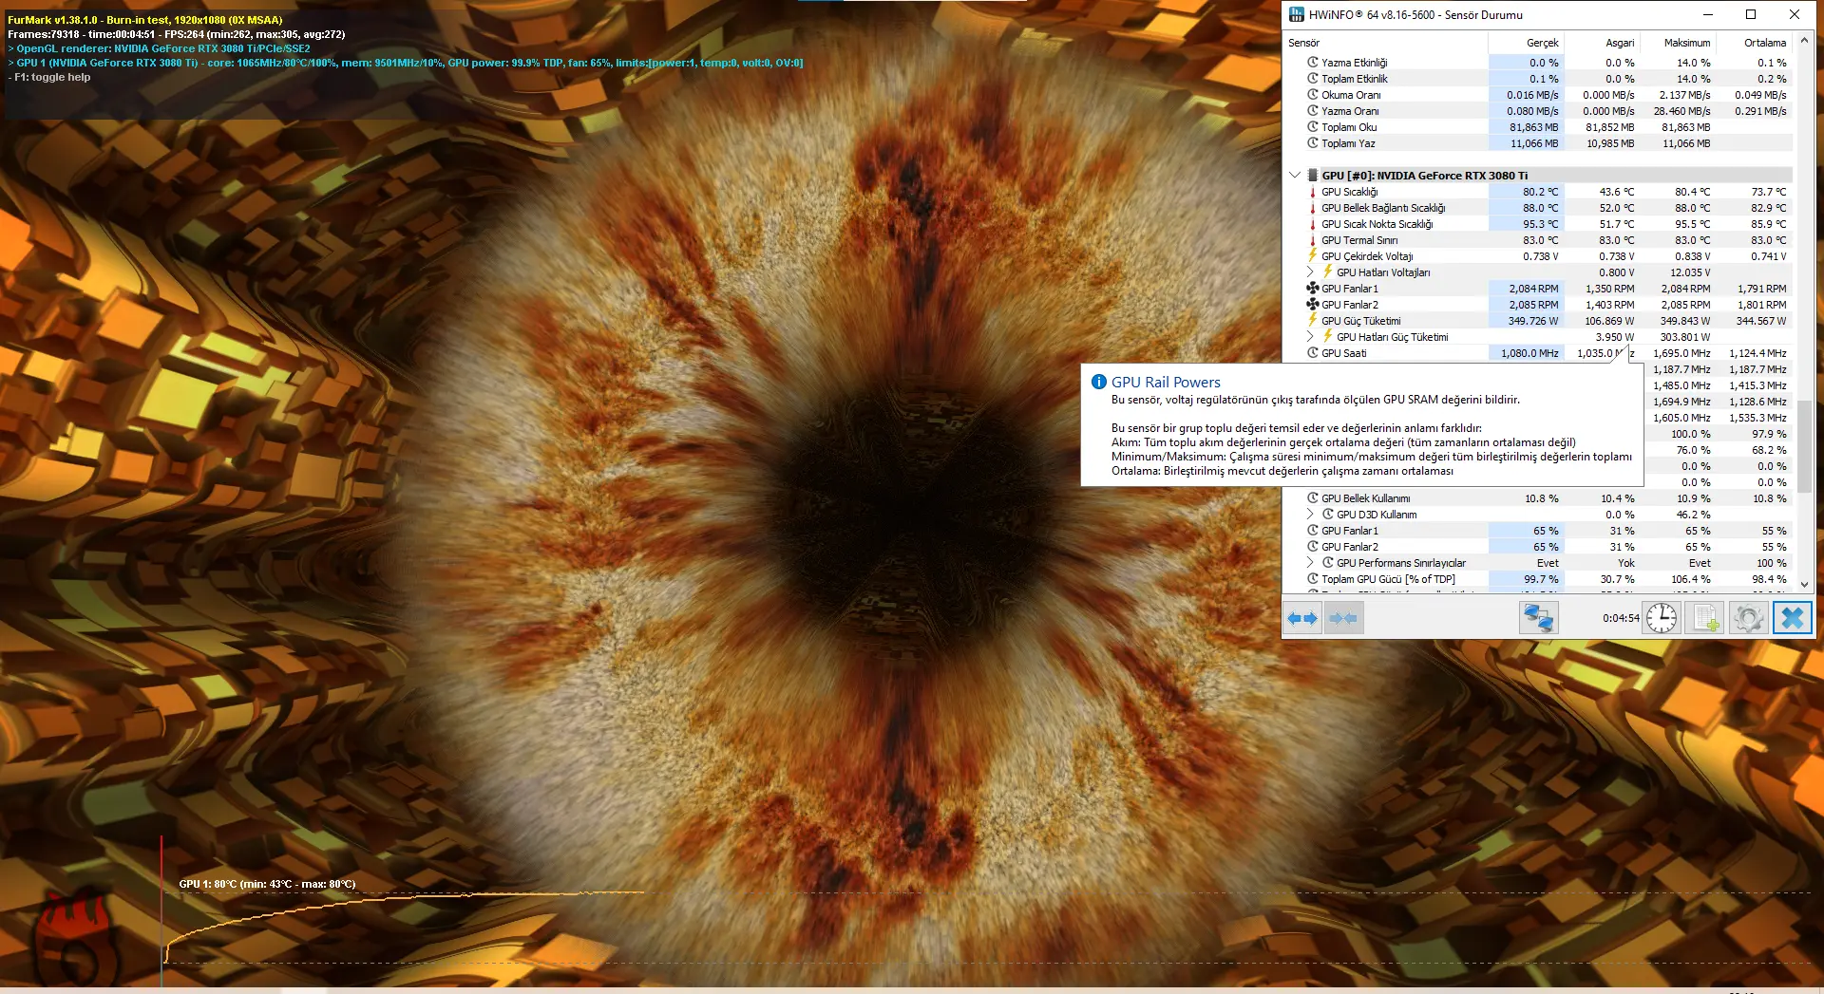Image resolution: width=1824 pixels, height=994 pixels.
Task: Click the GPU chip icon beside NVIDIA GeForce RTX 3080 Ti
Action: [1313, 176]
